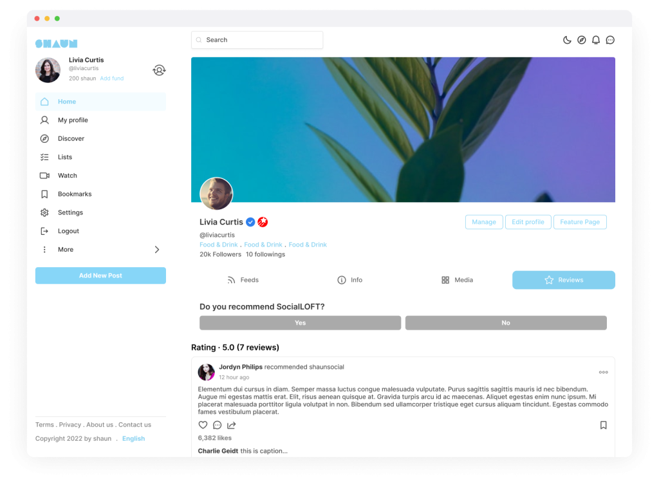Click inside the Search field
This screenshot has width=659, height=484.
[x=257, y=40]
